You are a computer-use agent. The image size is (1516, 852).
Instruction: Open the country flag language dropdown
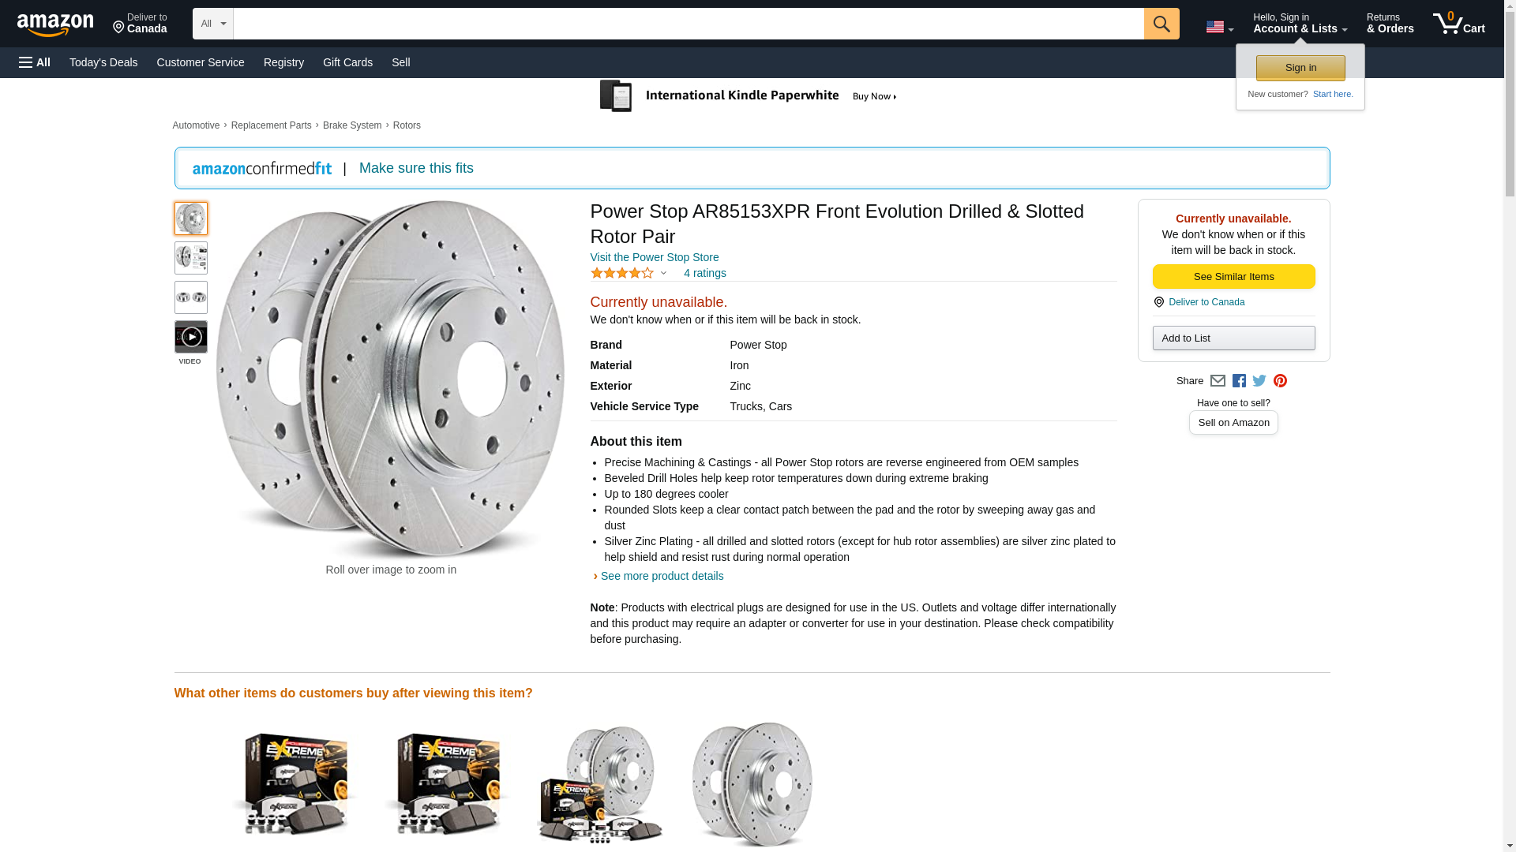point(1219,27)
